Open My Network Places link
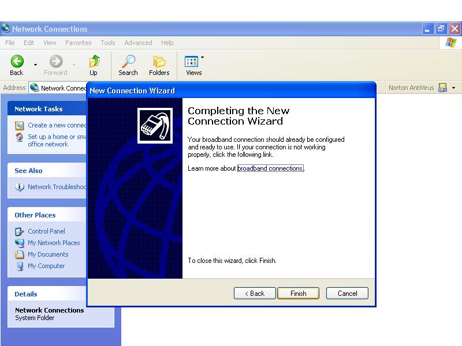Image resolution: width=462 pixels, height=346 pixels. [x=54, y=243]
